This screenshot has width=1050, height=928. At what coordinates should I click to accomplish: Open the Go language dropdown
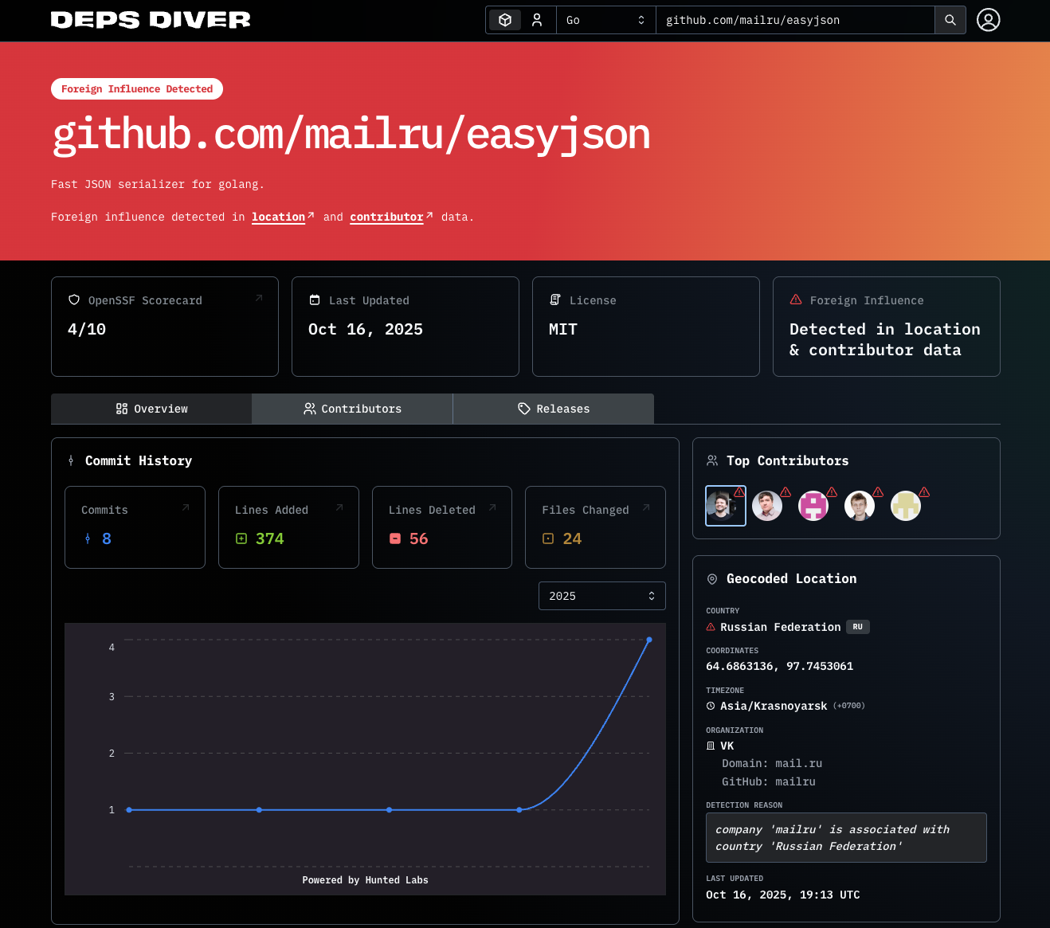tap(605, 20)
